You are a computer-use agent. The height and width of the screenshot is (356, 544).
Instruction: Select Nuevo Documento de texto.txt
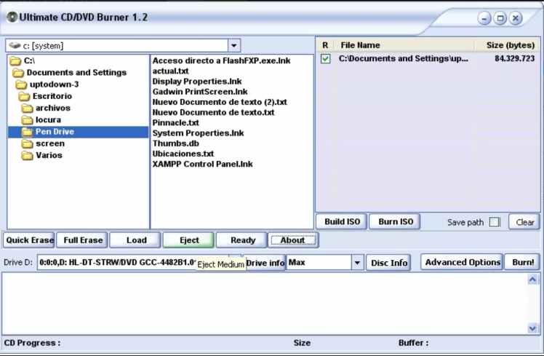pos(213,113)
